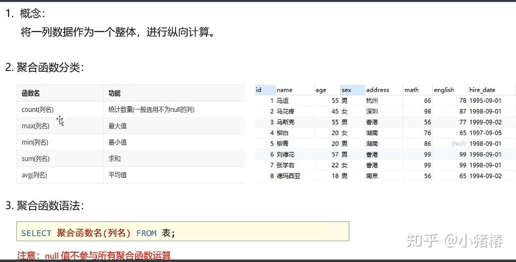Viewport: 516px width, 262px height.
Task: Click the address cell '杭州'
Action: tap(372, 101)
